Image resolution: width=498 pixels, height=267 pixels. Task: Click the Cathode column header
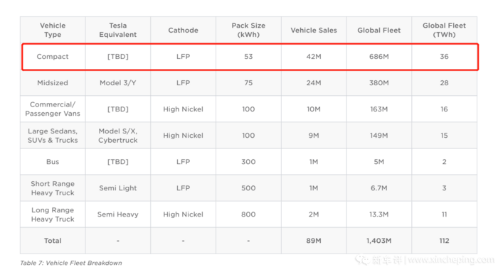184,30
